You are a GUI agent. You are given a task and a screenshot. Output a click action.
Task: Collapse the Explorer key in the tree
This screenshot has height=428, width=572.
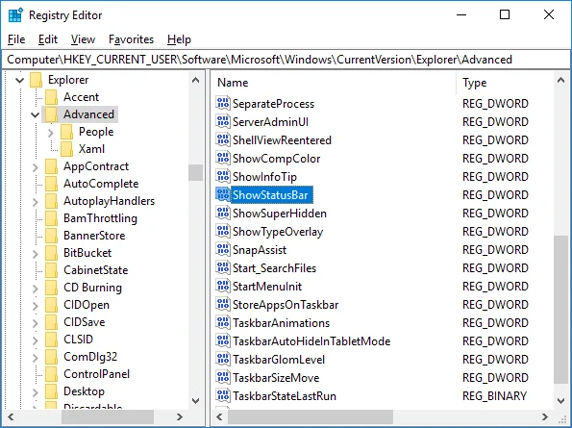click(x=19, y=80)
